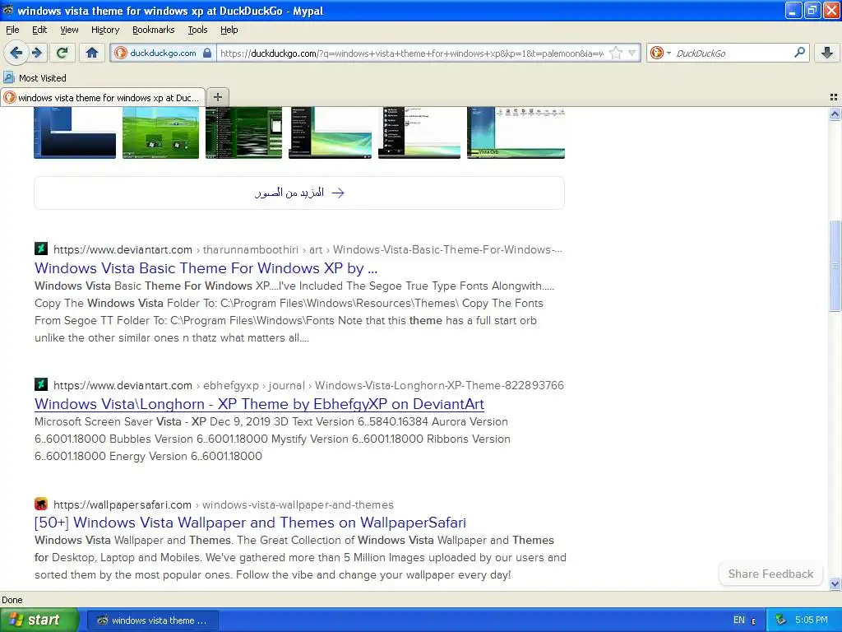Click the system tray notification icon
Screen dimensions: 842x632
[x=781, y=620]
